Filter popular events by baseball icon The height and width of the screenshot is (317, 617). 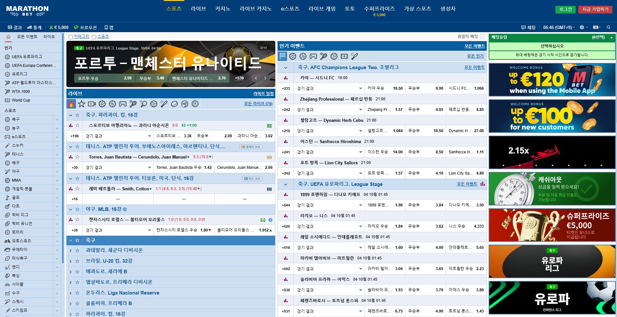tap(355, 56)
